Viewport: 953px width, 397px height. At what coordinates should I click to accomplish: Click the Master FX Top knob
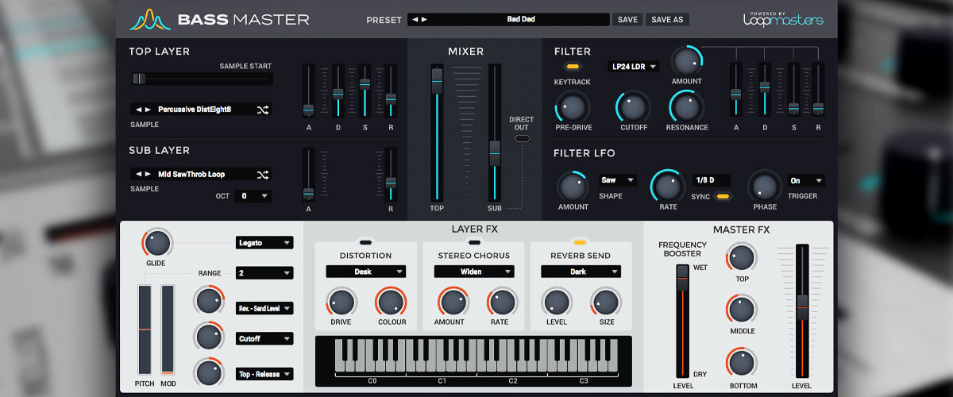(x=741, y=257)
